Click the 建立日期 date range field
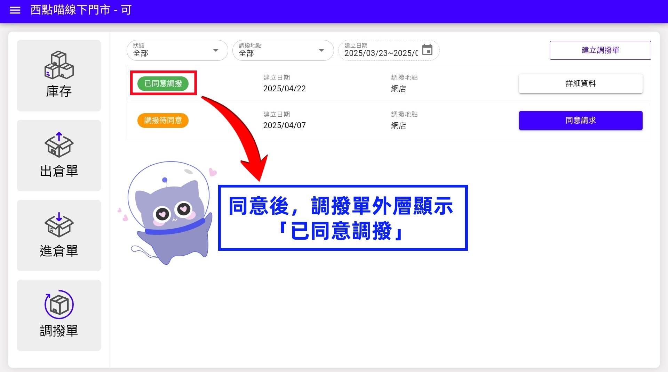 (x=389, y=50)
